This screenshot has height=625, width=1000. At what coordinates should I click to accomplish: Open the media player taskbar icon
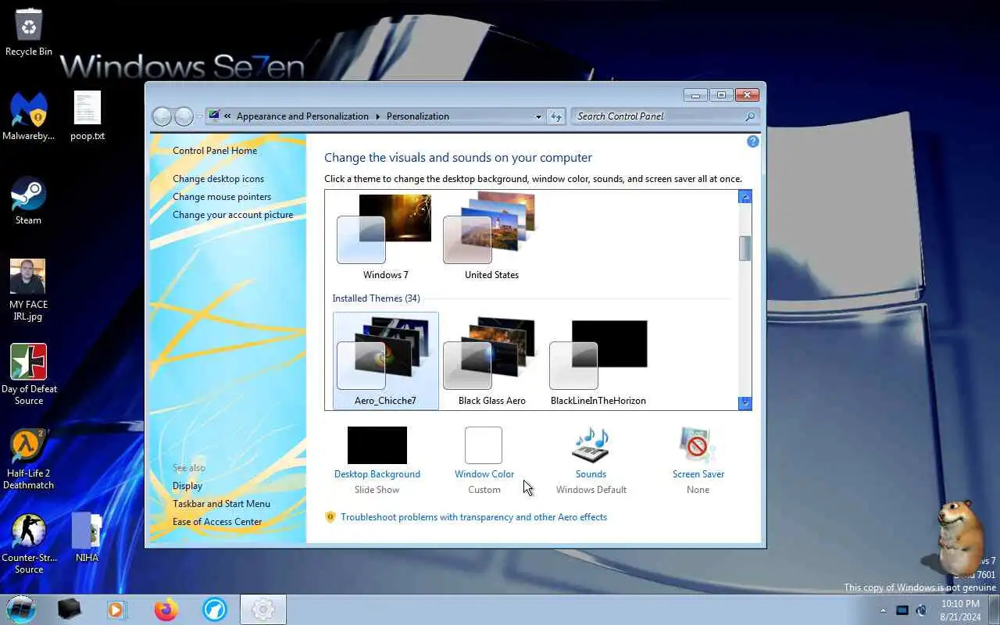point(117,609)
